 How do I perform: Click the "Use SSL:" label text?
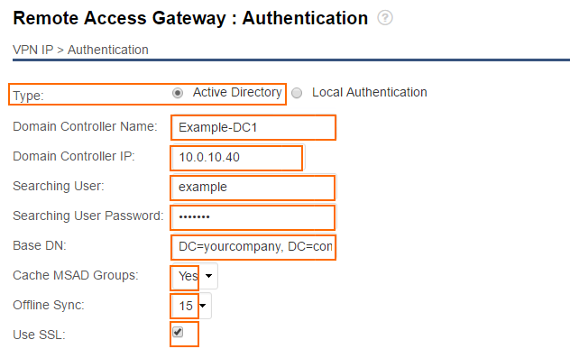tap(39, 335)
